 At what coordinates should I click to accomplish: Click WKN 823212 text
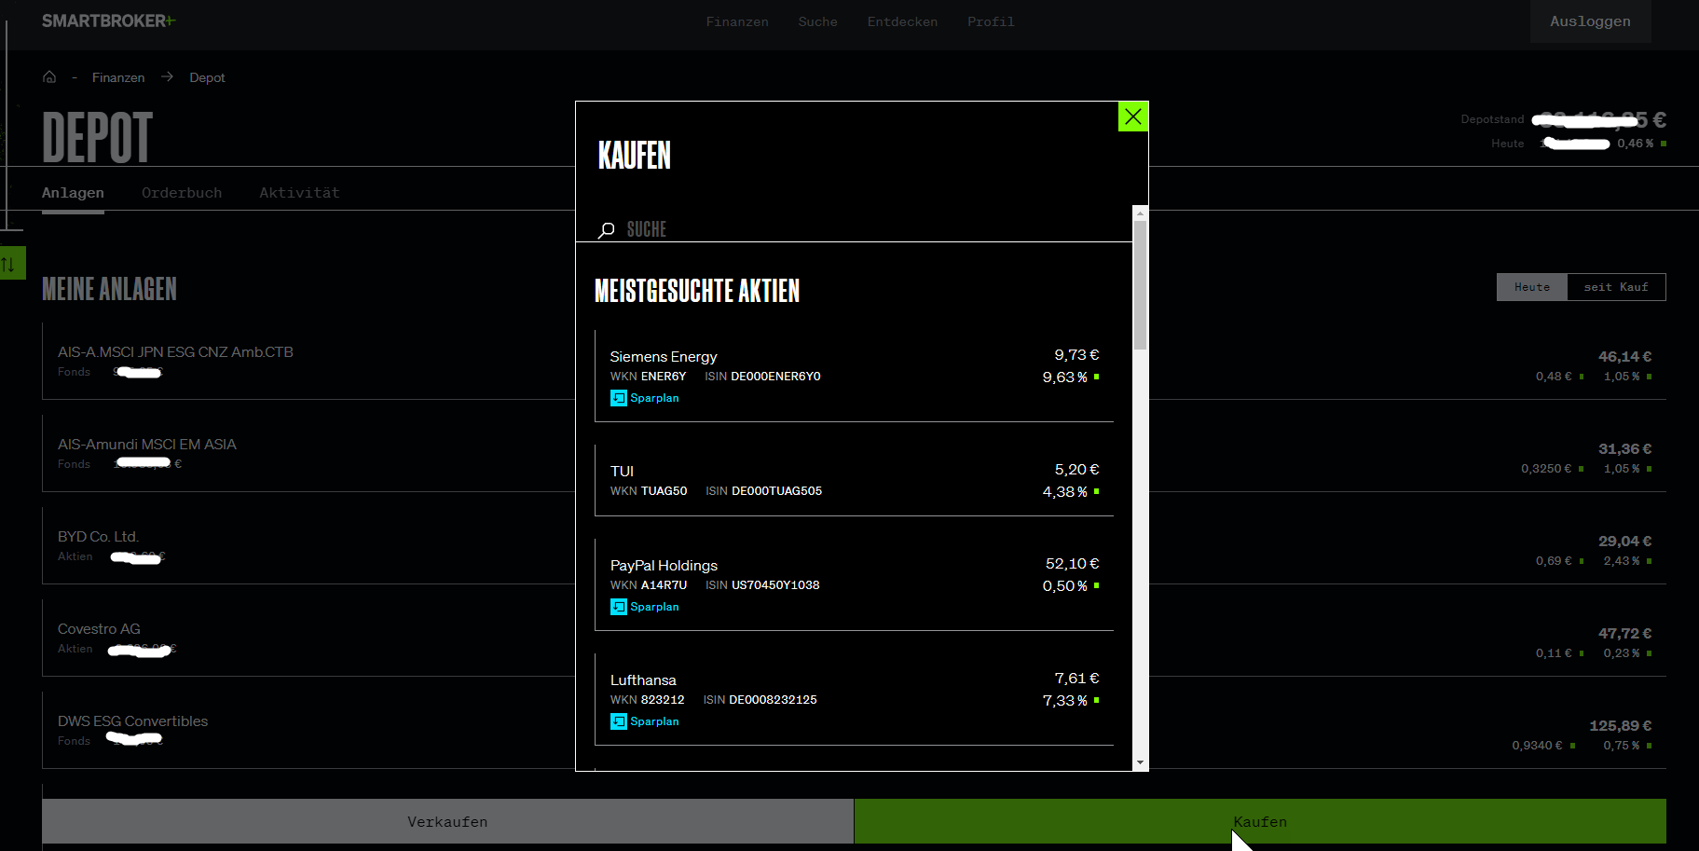647,700
